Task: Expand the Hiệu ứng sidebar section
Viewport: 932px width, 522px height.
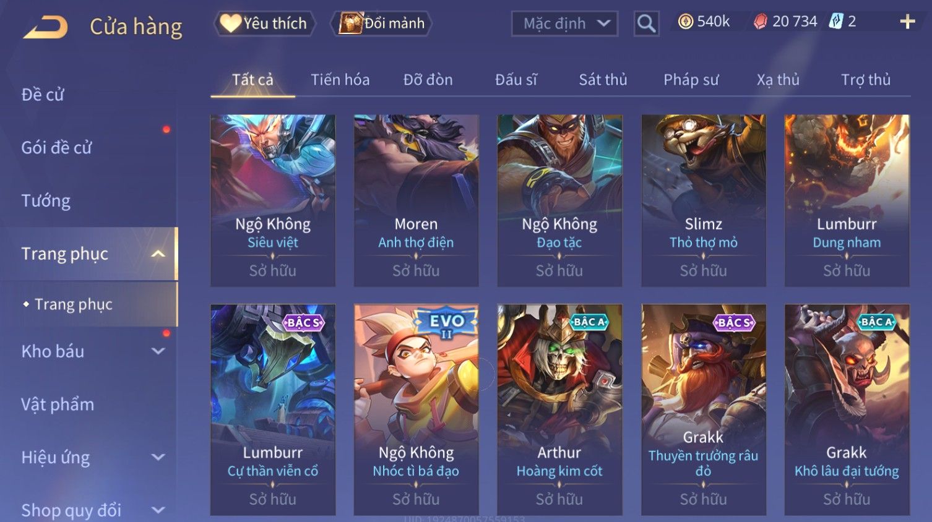Action: pos(158,457)
